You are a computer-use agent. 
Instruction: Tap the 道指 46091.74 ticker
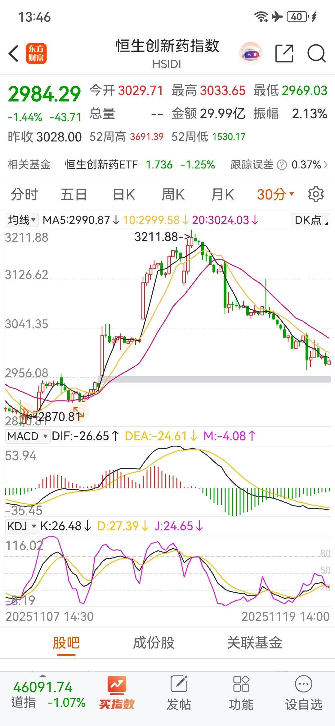click(x=48, y=695)
